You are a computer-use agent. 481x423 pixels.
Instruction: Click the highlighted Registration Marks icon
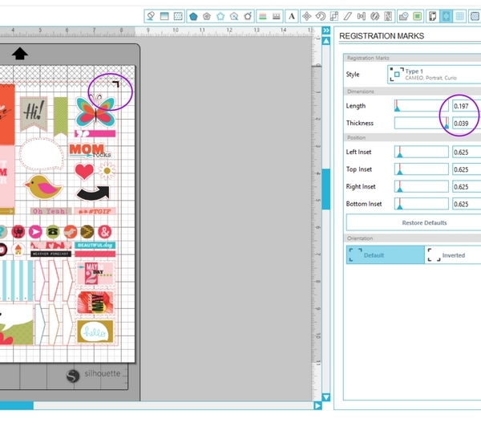pos(446,16)
